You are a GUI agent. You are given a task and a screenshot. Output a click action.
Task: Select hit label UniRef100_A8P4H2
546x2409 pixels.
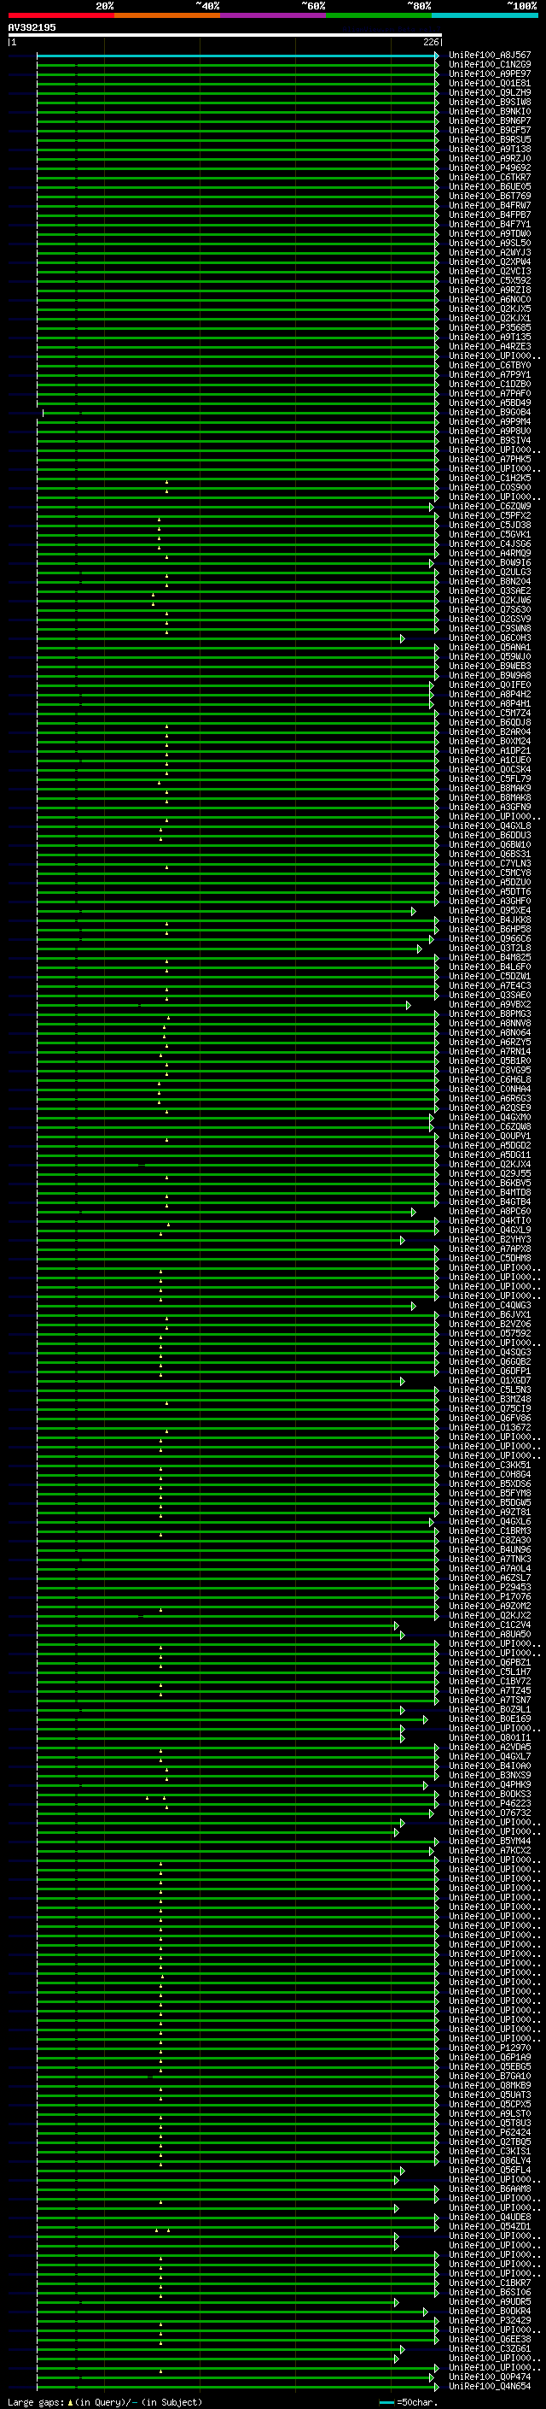tap(490, 694)
